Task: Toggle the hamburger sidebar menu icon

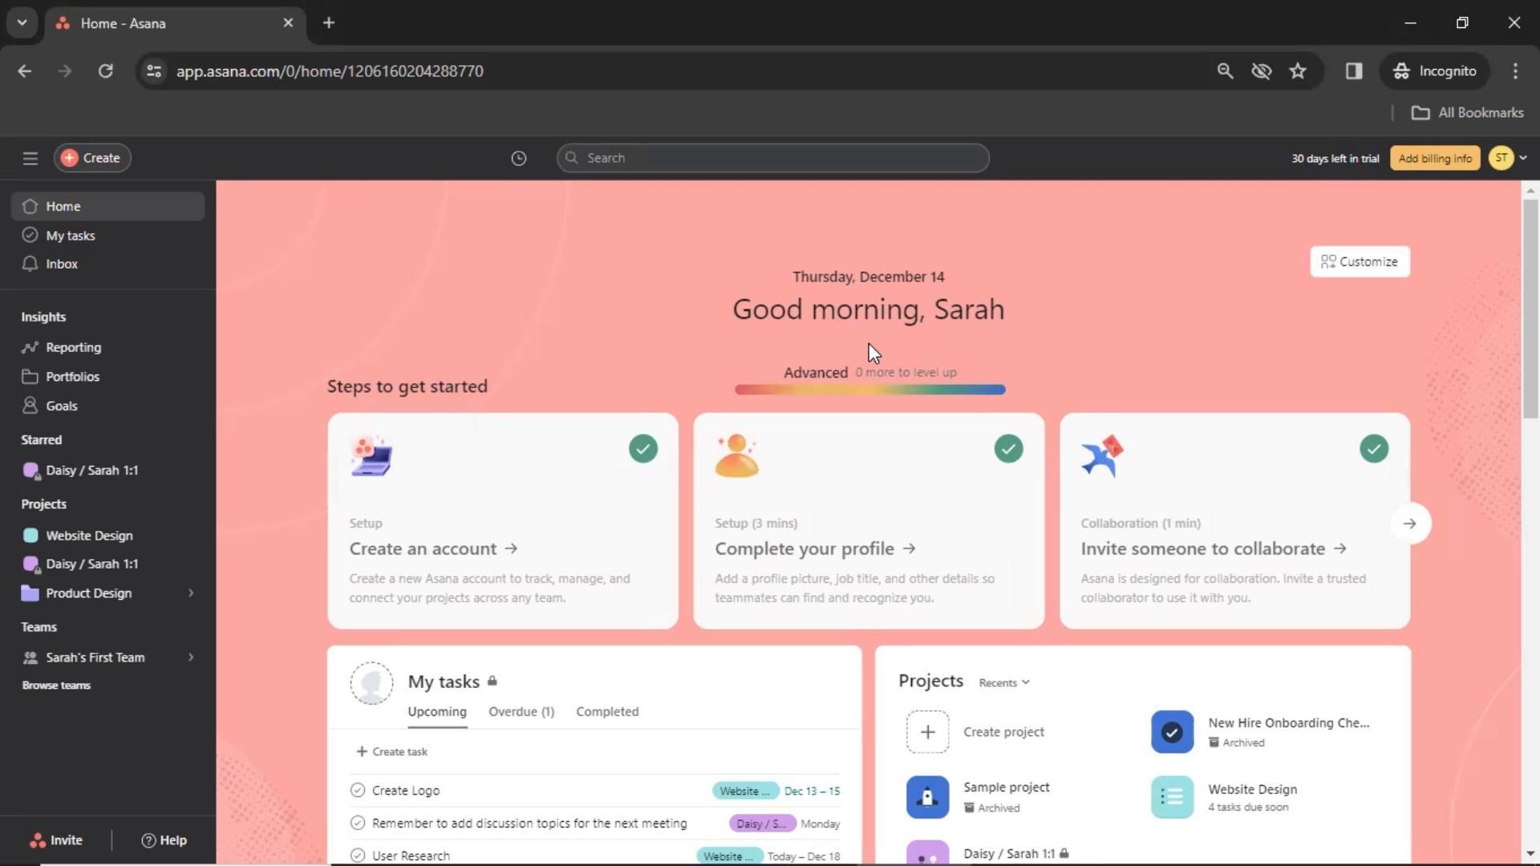Action: click(30, 158)
